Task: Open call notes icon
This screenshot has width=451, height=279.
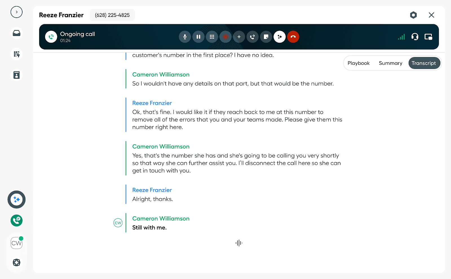Action: coord(266,37)
